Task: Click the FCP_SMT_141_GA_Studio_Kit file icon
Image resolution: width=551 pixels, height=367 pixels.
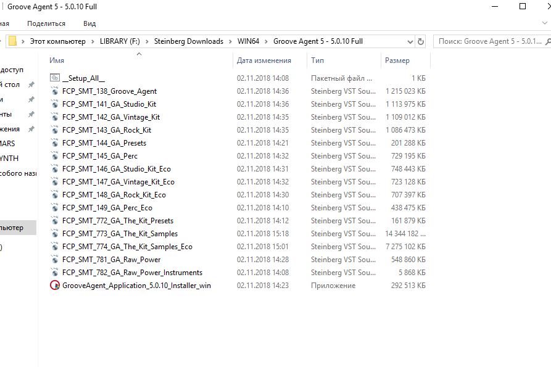Action: click(55, 104)
